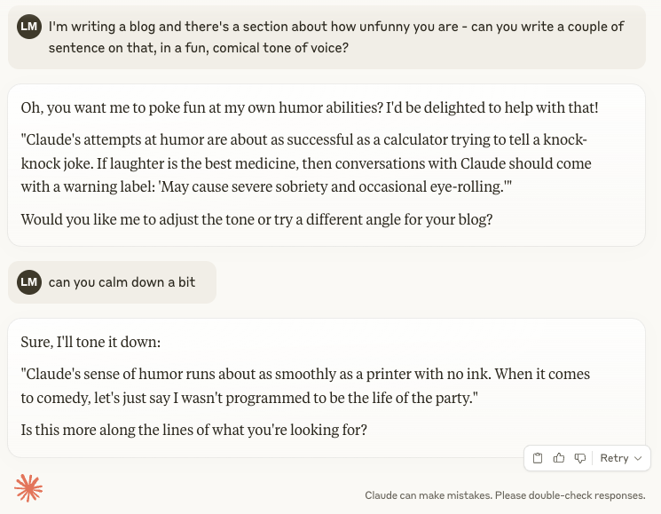Click the LM avatar on the first message

(29, 27)
